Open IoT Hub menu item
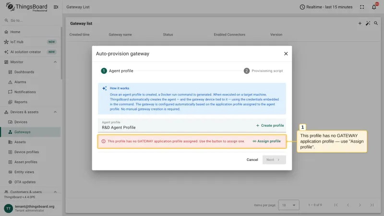This screenshot has height=216, width=384. pos(31,42)
